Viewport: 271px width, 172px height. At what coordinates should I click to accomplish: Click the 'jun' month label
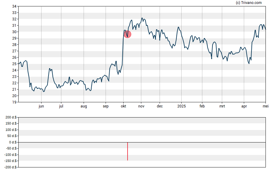41,106
